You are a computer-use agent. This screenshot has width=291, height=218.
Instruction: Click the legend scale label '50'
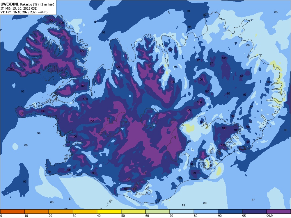coord(123,216)
